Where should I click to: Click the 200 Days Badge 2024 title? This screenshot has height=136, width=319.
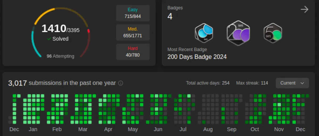point(197,57)
